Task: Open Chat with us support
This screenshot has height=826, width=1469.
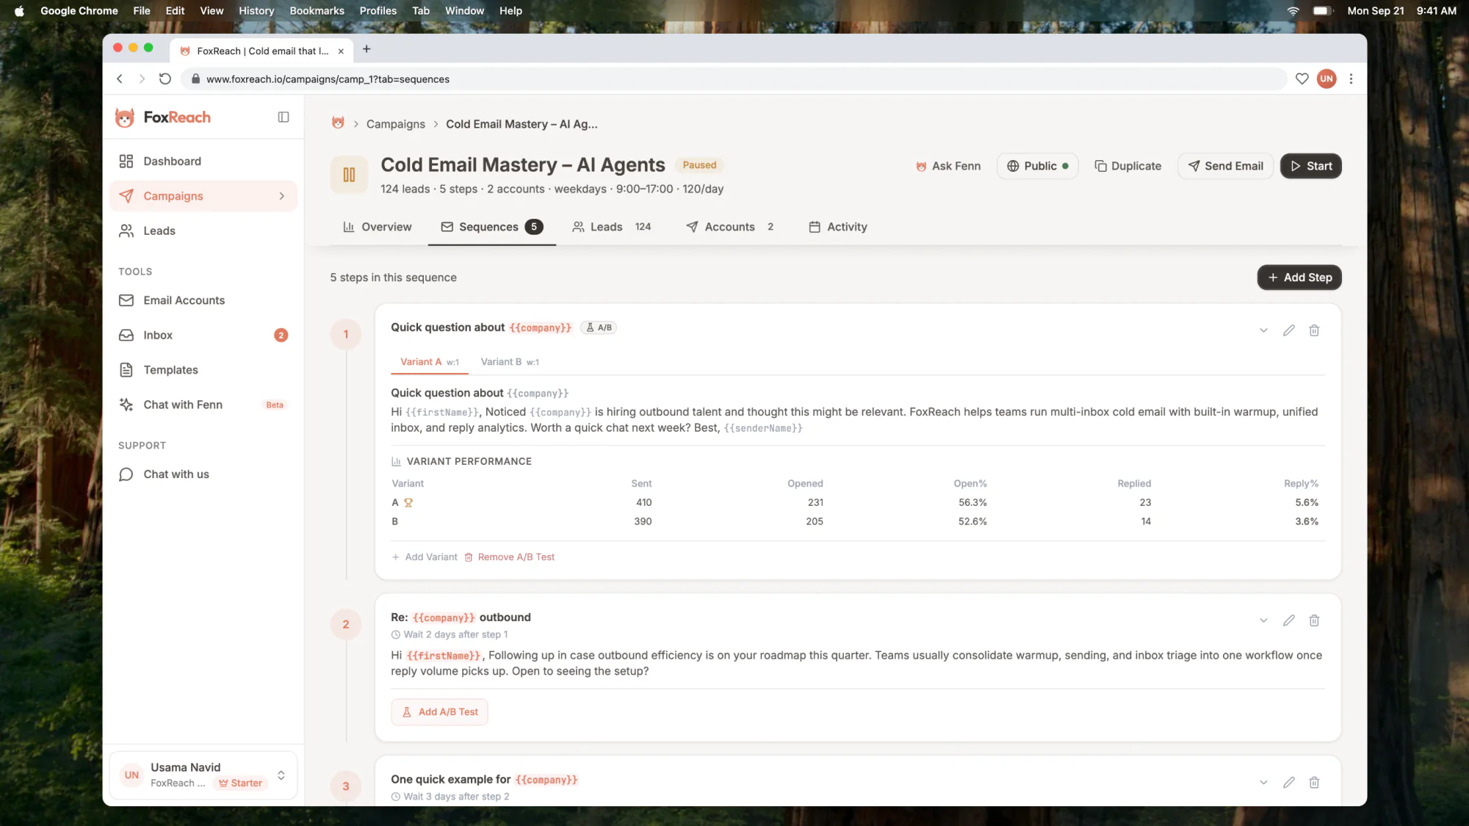Action: [203, 474]
